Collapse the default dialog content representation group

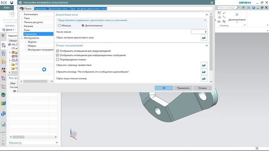205,21
